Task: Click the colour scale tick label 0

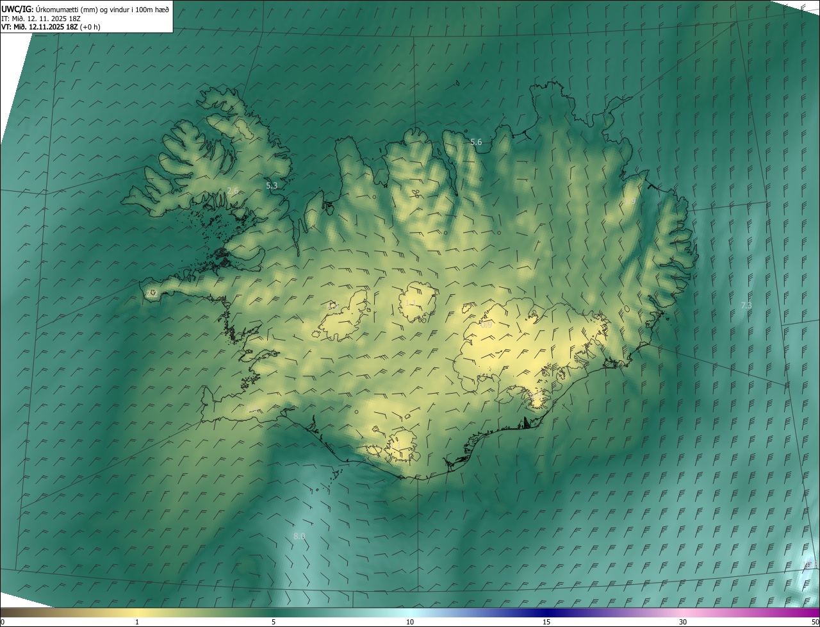Action: 3,622
